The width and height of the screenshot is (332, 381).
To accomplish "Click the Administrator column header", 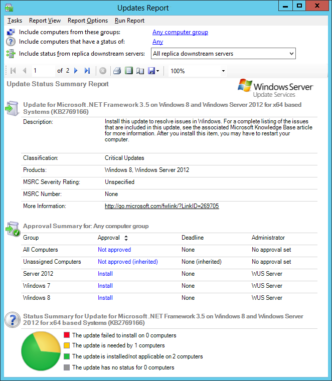I will tap(268, 238).
